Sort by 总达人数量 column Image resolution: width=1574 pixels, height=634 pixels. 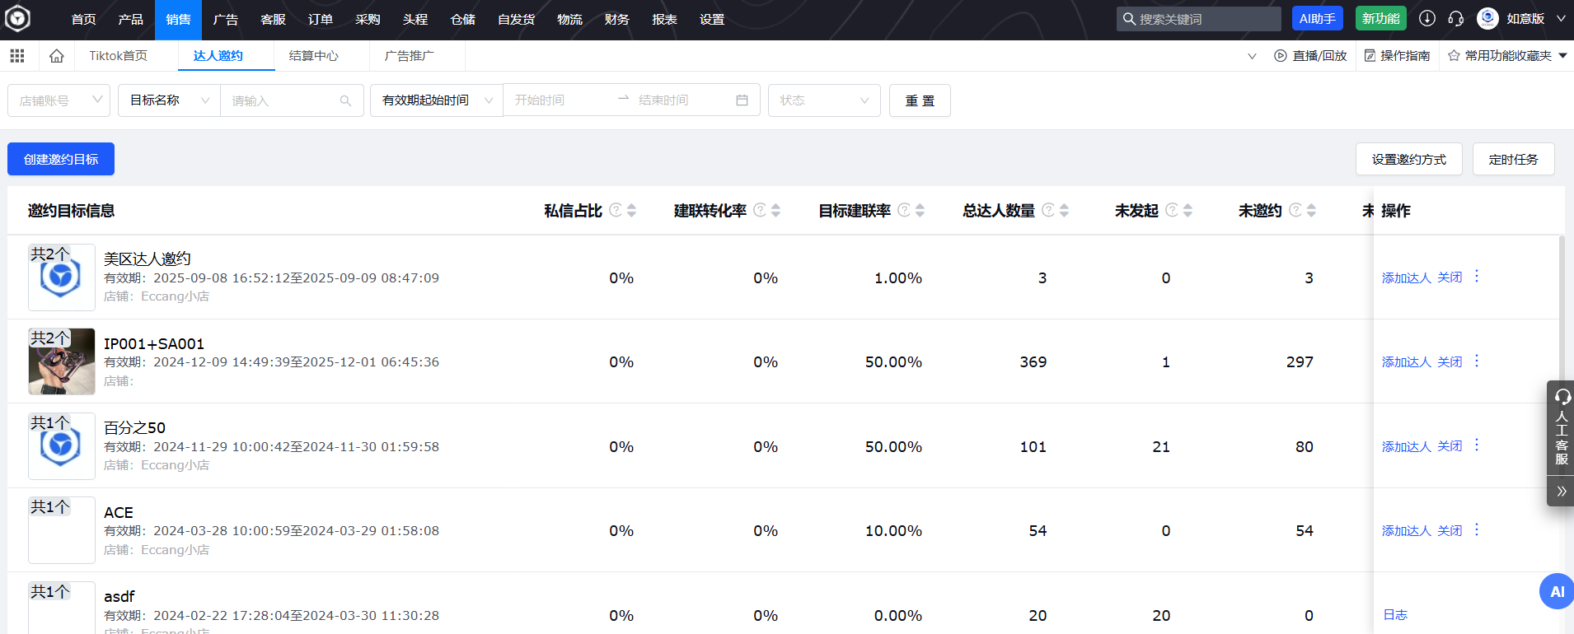(1064, 211)
